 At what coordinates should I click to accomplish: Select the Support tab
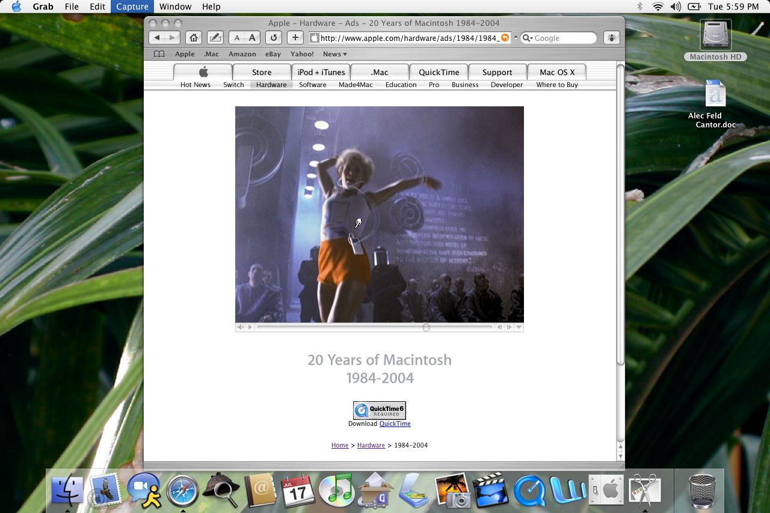tap(497, 72)
